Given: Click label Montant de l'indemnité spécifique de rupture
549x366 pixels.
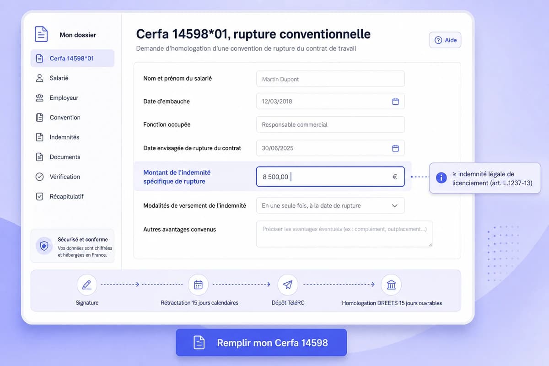Looking at the screenshot, I should click(x=177, y=177).
